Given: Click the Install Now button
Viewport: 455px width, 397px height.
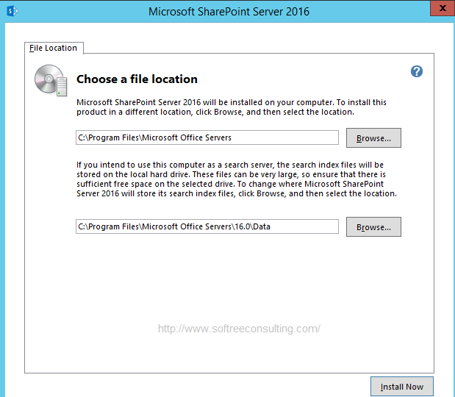Looking at the screenshot, I should (x=402, y=387).
